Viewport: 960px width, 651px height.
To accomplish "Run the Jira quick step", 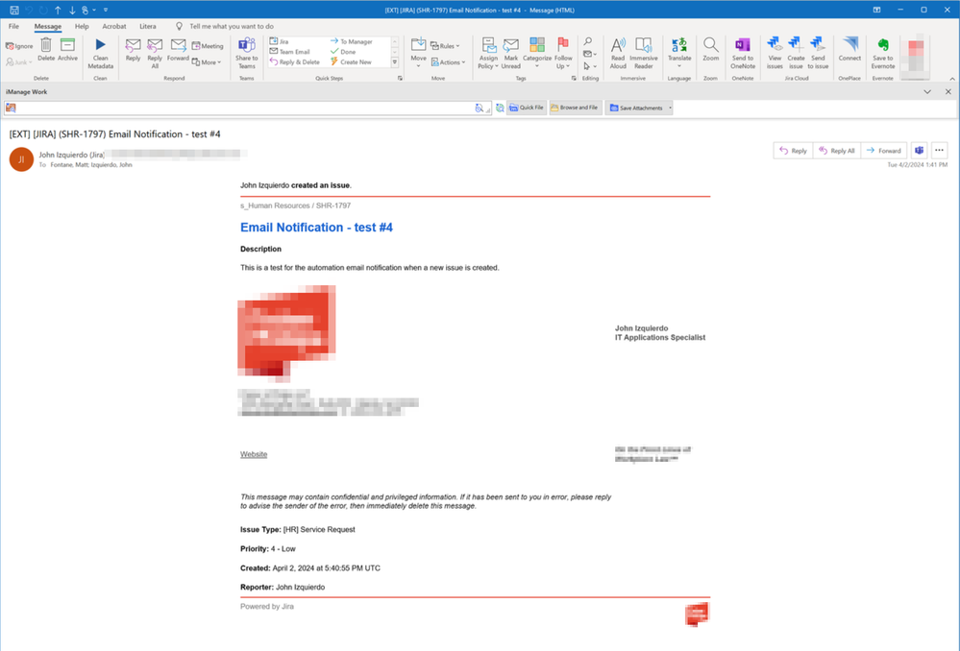I will pos(280,41).
